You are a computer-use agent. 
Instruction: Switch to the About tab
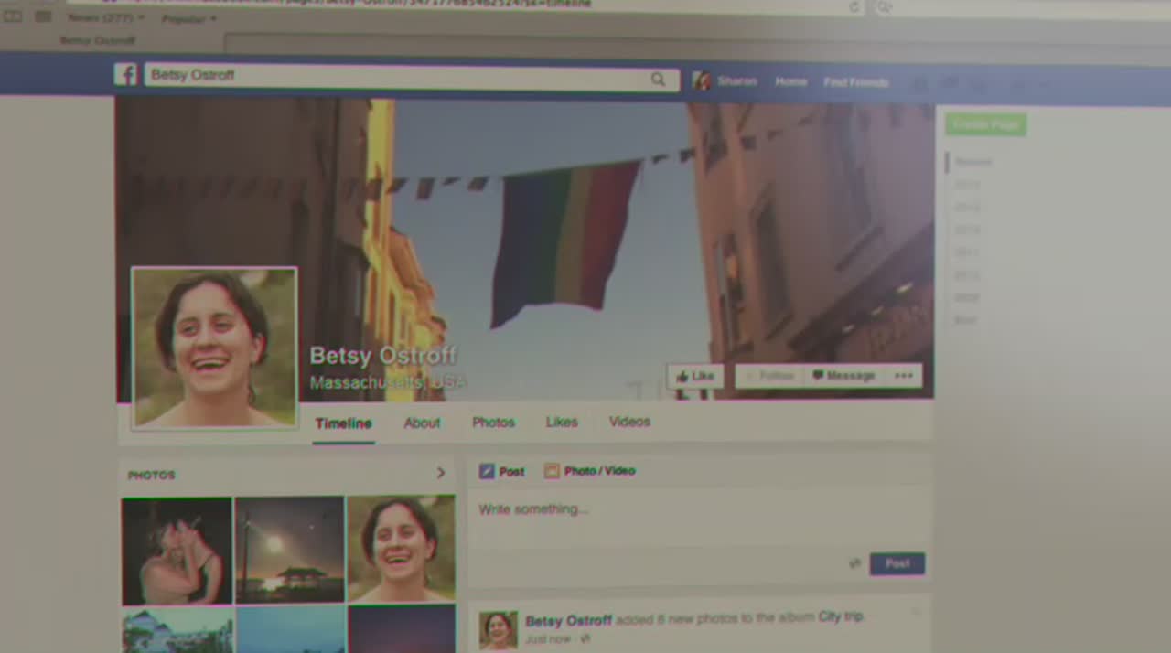click(422, 423)
